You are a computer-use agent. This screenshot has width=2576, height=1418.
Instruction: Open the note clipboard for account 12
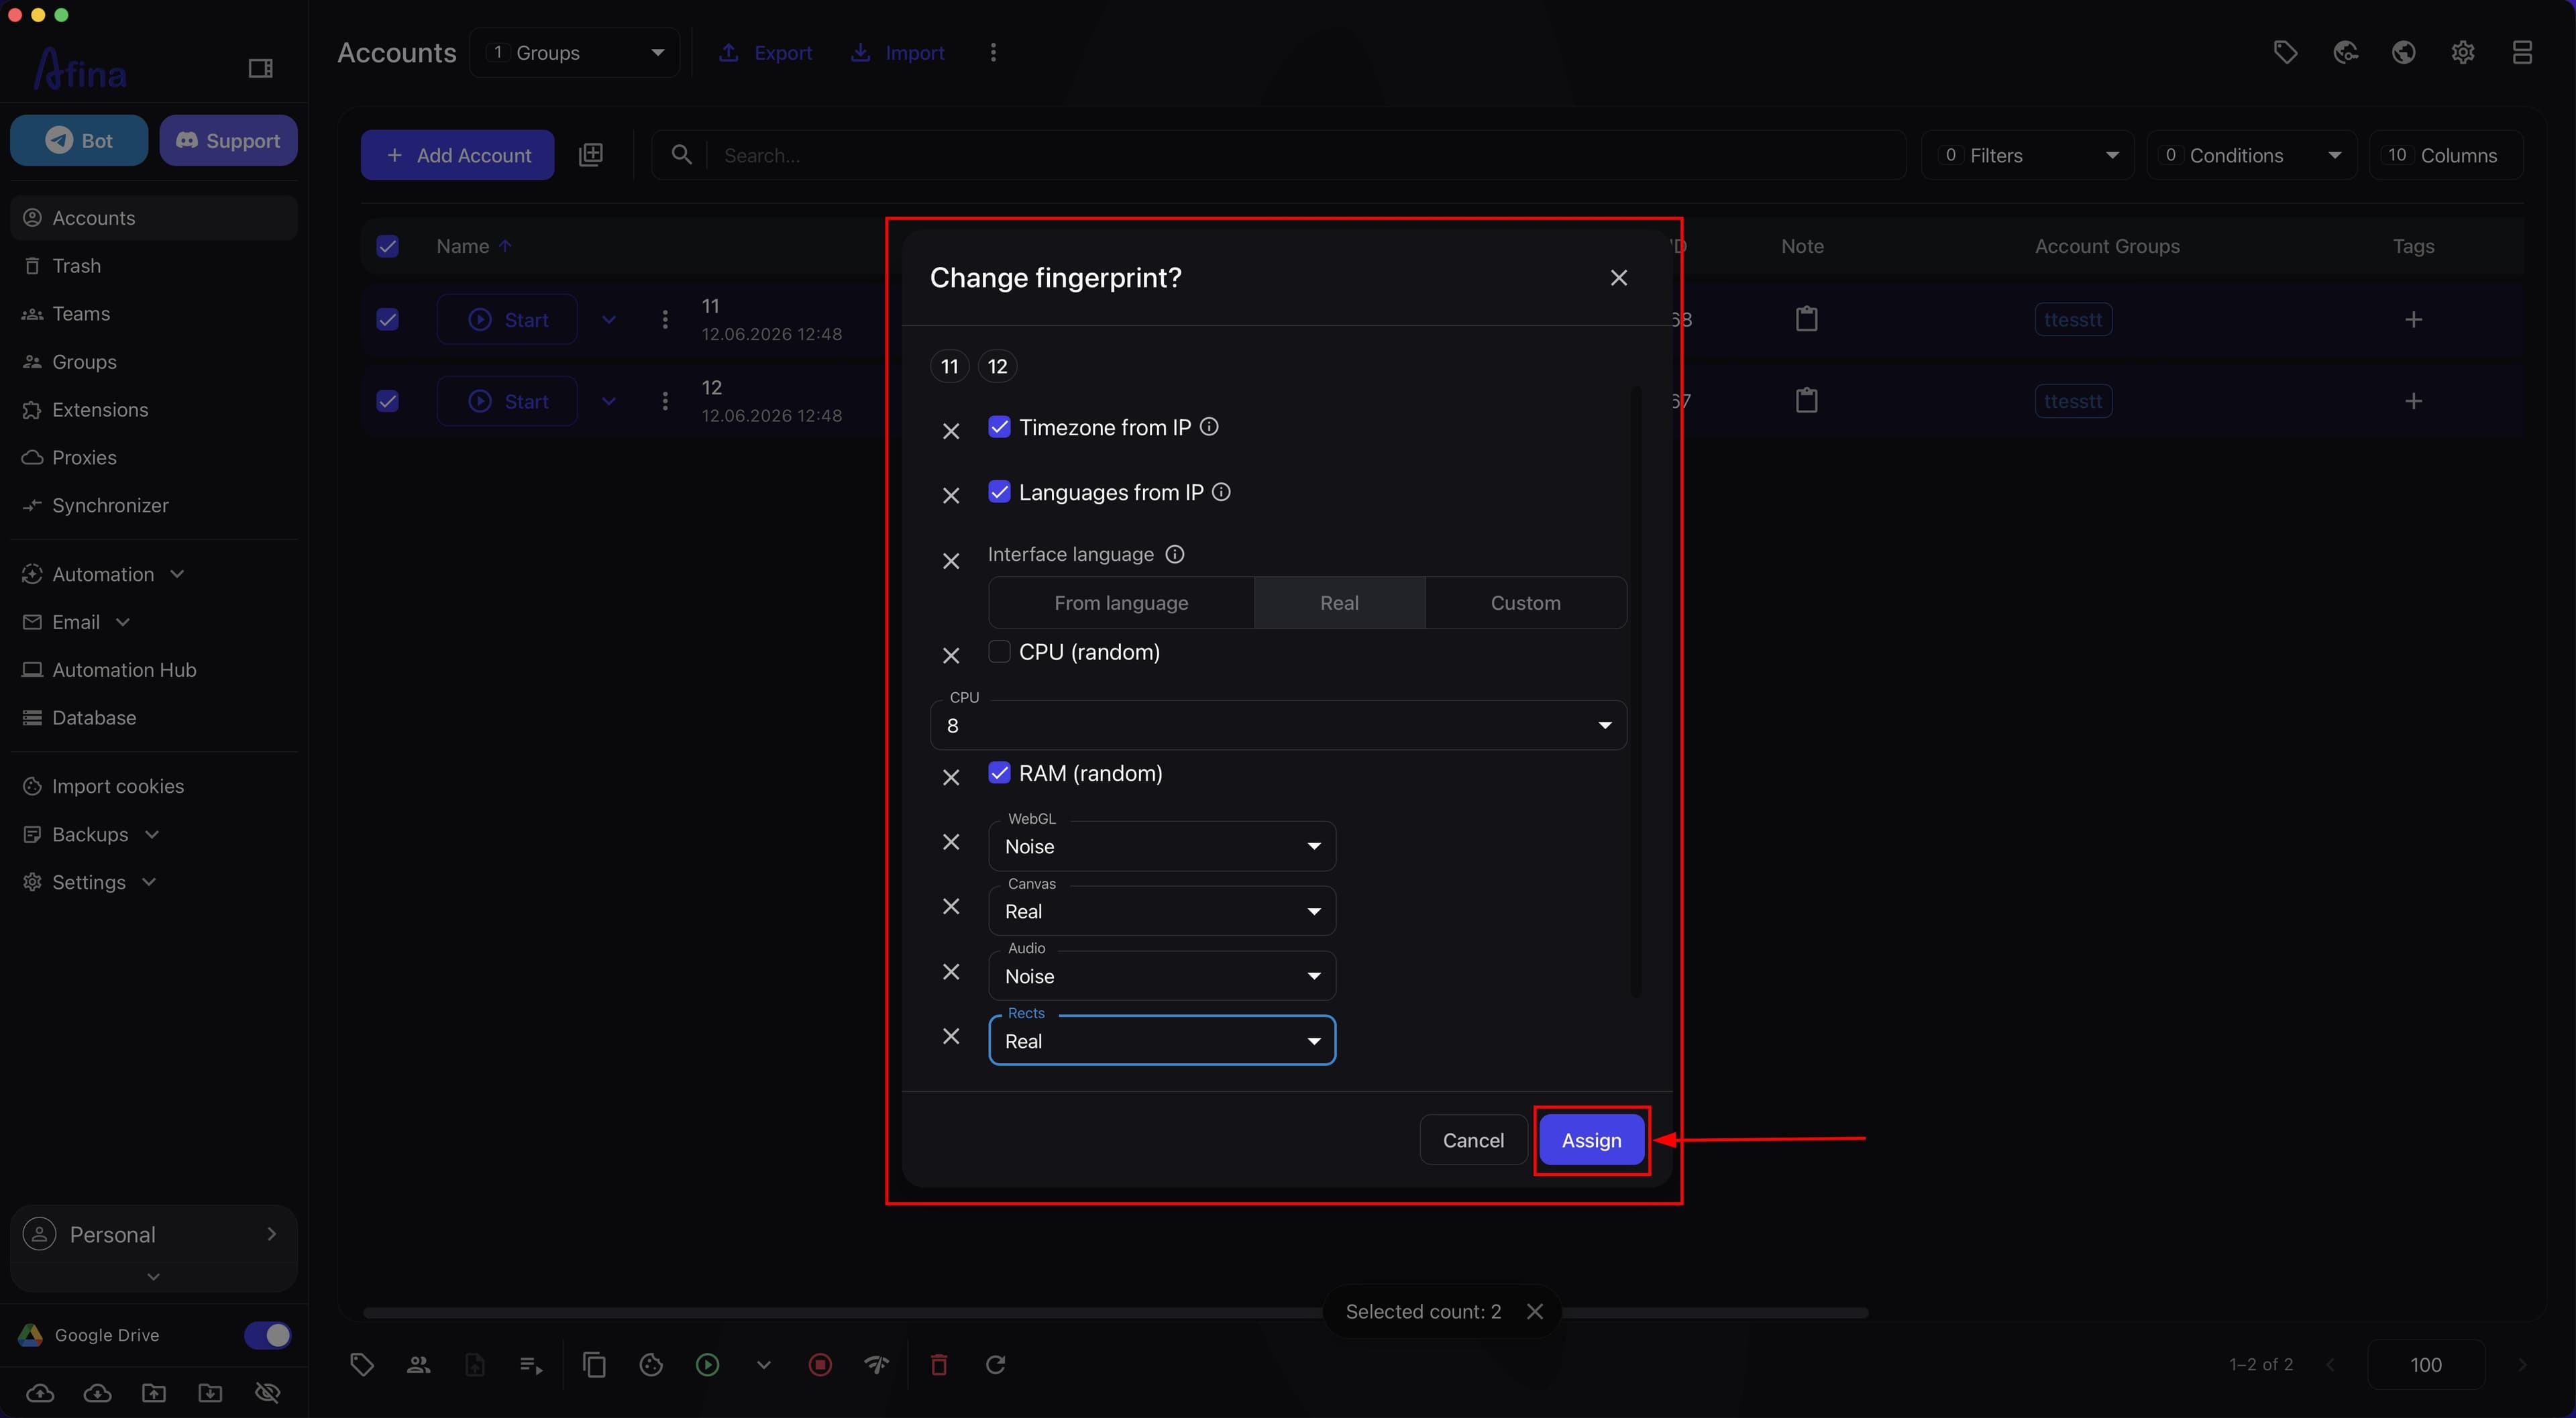click(1806, 400)
